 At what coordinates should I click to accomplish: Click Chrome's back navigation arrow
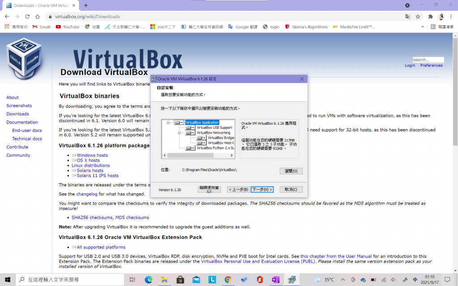7,17
